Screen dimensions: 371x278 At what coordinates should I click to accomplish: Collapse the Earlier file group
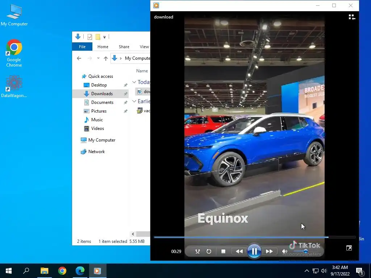(134, 101)
